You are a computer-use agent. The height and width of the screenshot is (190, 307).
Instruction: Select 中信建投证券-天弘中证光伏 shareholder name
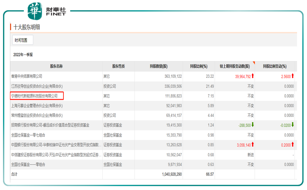(56, 155)
